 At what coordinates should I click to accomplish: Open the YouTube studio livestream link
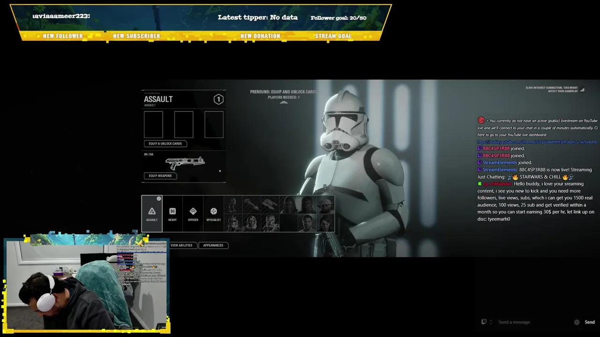tap(537, 142)
